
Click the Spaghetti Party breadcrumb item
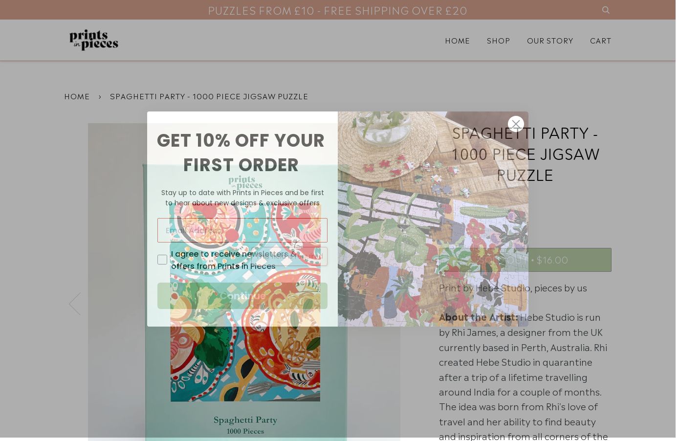209,96
